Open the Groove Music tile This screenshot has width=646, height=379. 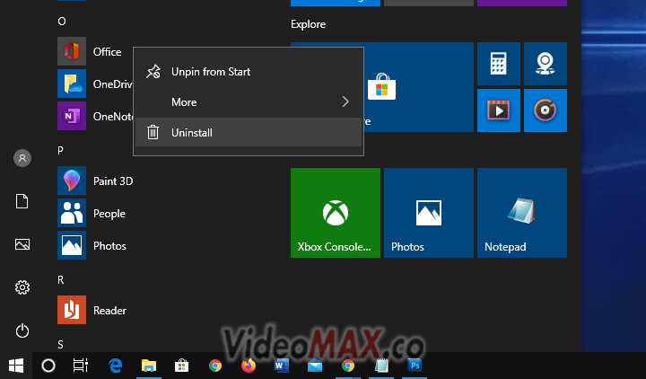546,110
